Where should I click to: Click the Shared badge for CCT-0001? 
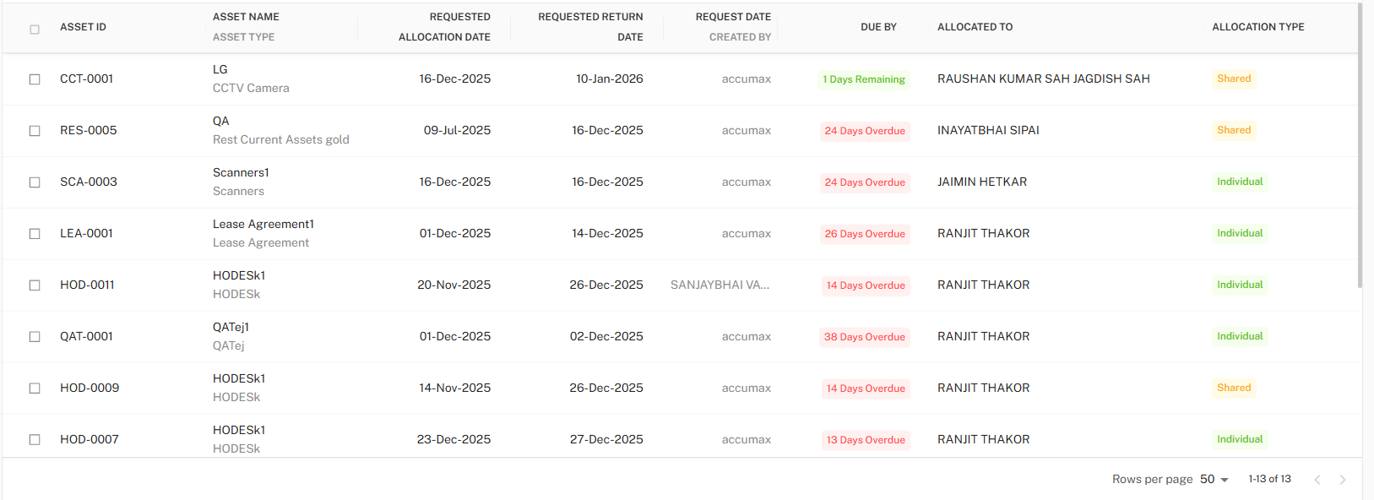(1234, 79)
